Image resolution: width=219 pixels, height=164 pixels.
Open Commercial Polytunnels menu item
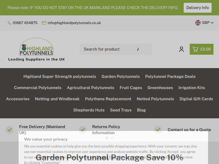[38, 88]
